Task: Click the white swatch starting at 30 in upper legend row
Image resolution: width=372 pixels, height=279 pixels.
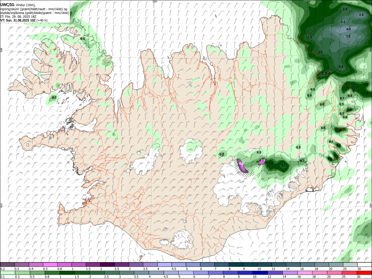Action: pyautogui.click(x=364, y=265)
